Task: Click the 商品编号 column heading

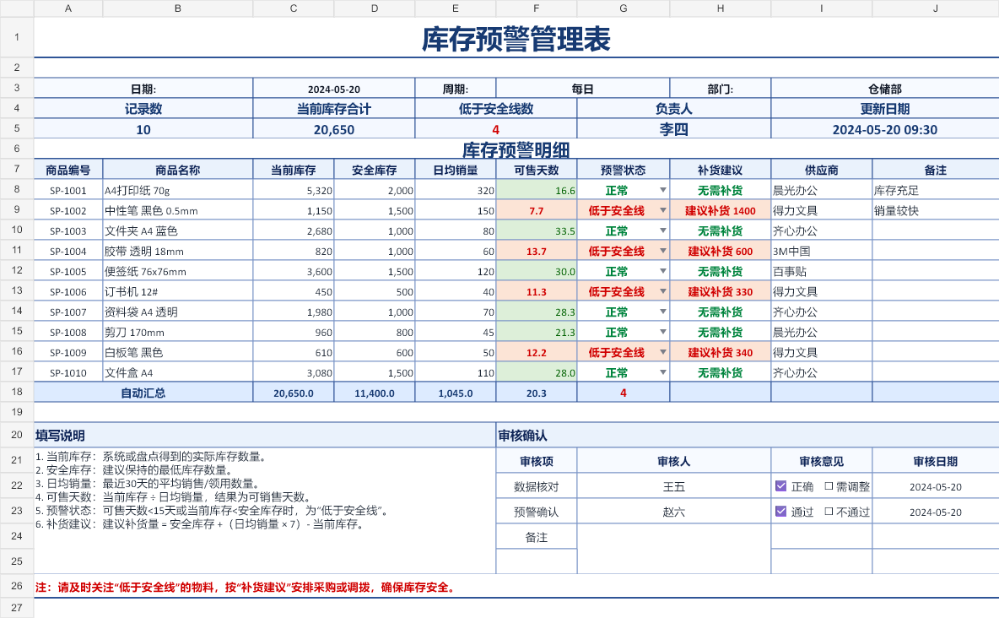Action: (x=68, y=171)
